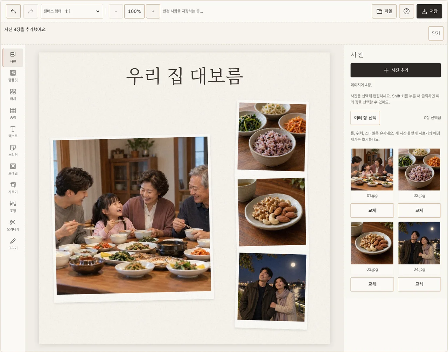The image size is (448, 352).
Task: Open the 조정 adjustments tool
Action: coord(13,207)
